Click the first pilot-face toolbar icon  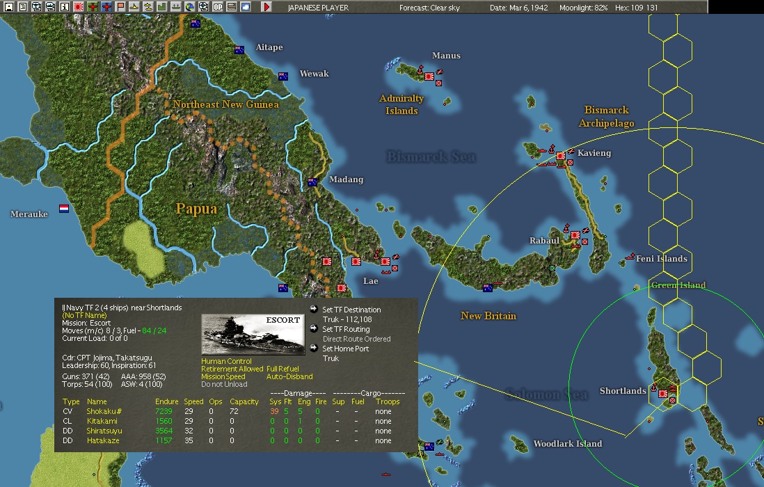tap(37, 7)
